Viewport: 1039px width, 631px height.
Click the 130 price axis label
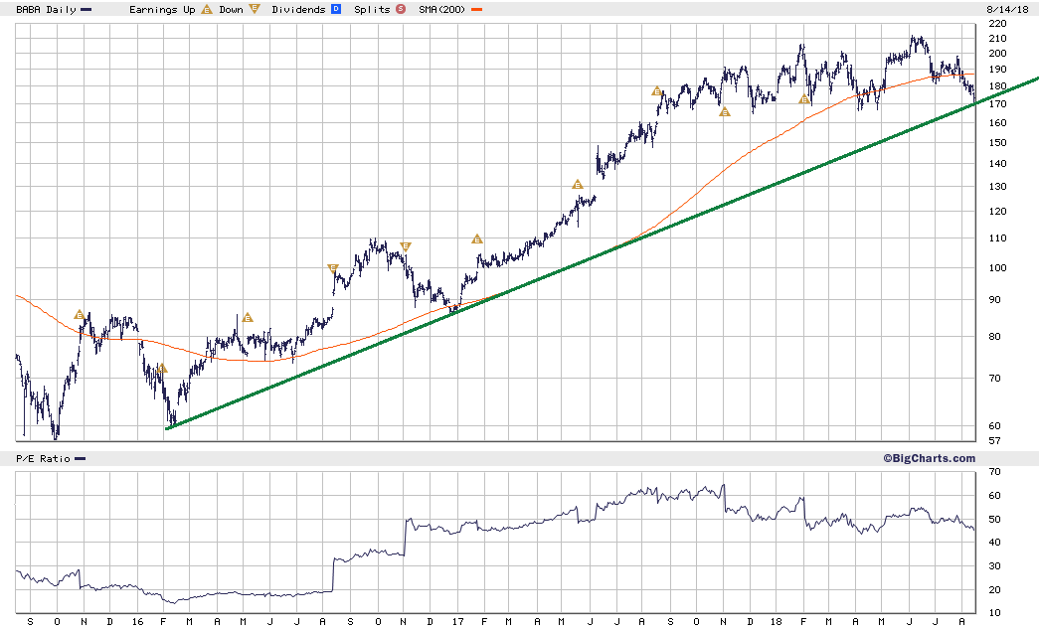tap(997, 186)
